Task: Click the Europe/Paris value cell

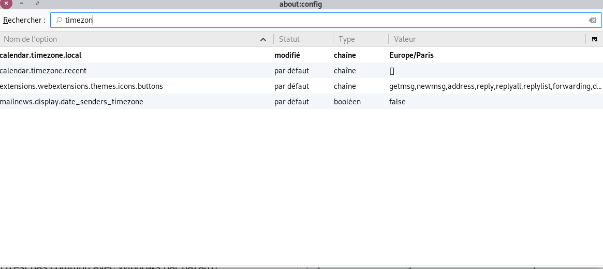Action: click(x=411, y=55)
